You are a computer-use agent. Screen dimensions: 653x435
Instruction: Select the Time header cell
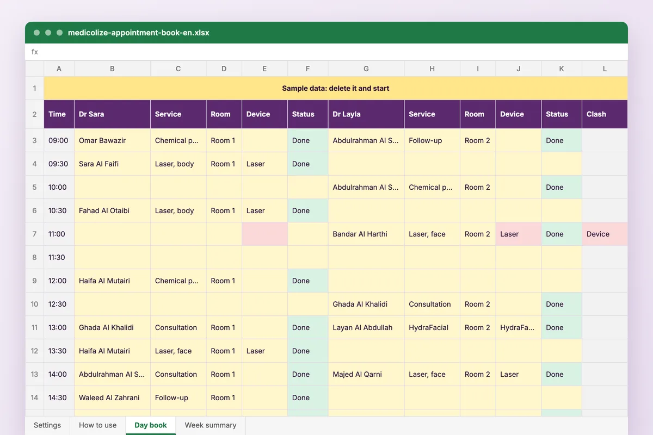coord(59,114)
